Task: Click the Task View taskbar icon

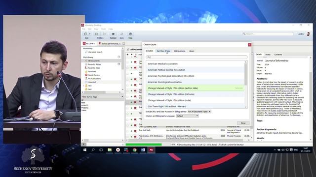Action: [101, 150]
